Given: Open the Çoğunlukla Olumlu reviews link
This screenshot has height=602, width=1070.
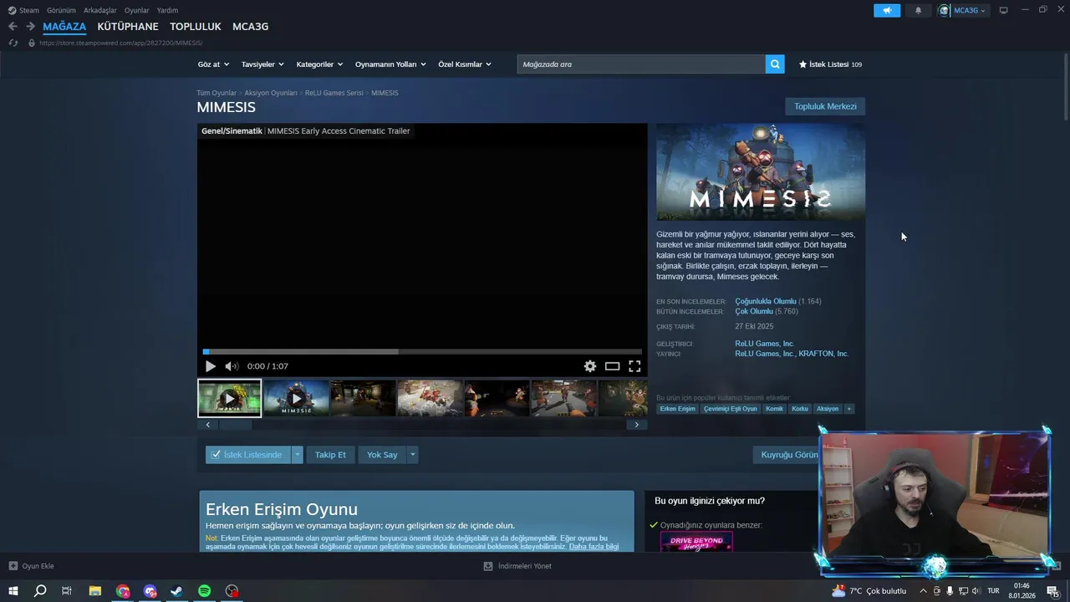Looking at the screenshot, I should click(766, 301).
